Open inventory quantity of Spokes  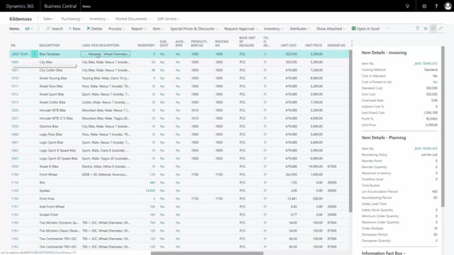[x=150, y=191]
